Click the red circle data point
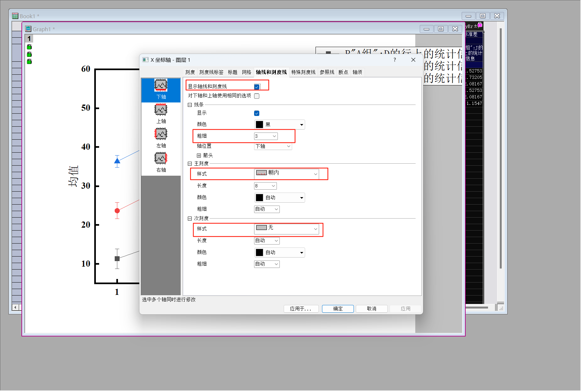The width and height of the screenshot is (581, 391). [x=117, y=211]
